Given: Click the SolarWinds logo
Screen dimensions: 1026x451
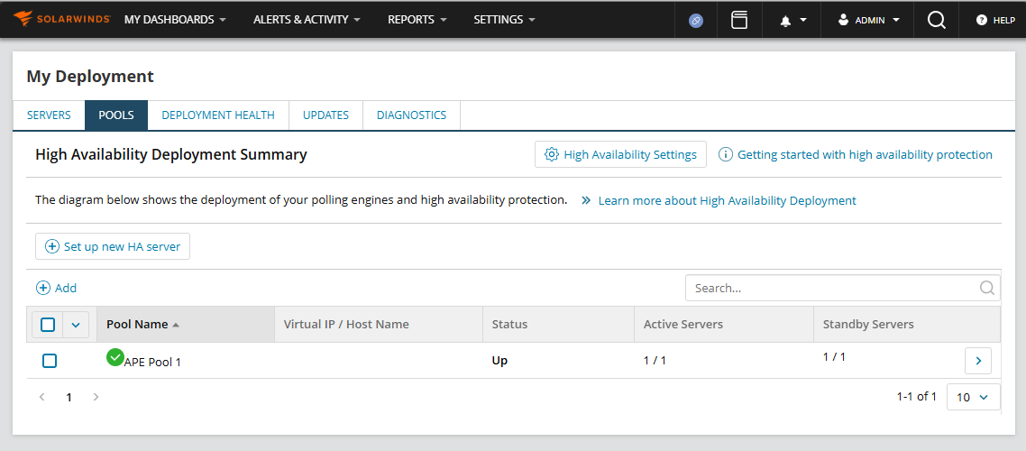Looking at the screenshot, I should click(61, 19).
